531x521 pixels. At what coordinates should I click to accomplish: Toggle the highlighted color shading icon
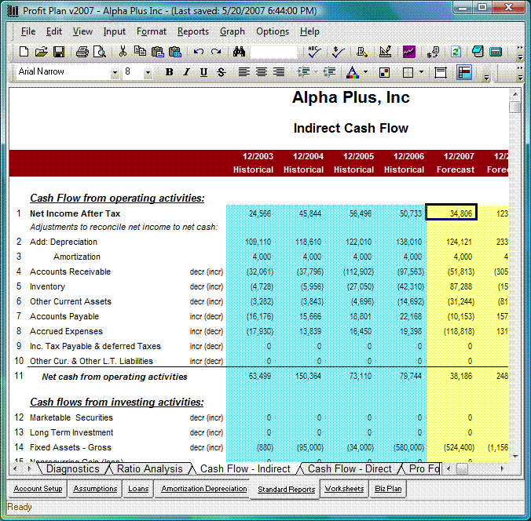464,72
